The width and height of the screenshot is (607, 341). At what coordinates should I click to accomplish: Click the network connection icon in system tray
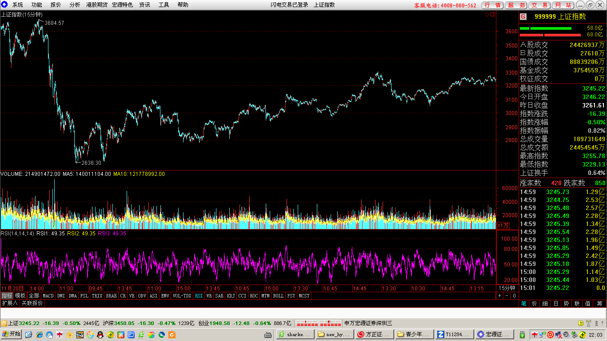pos(559,335)
